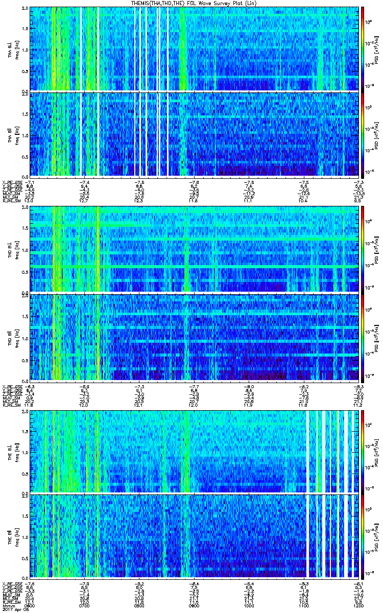Click the THE B-parallel PSD color bar
Viewport: 383px width, 613px height.
click(x=363, y=538)
